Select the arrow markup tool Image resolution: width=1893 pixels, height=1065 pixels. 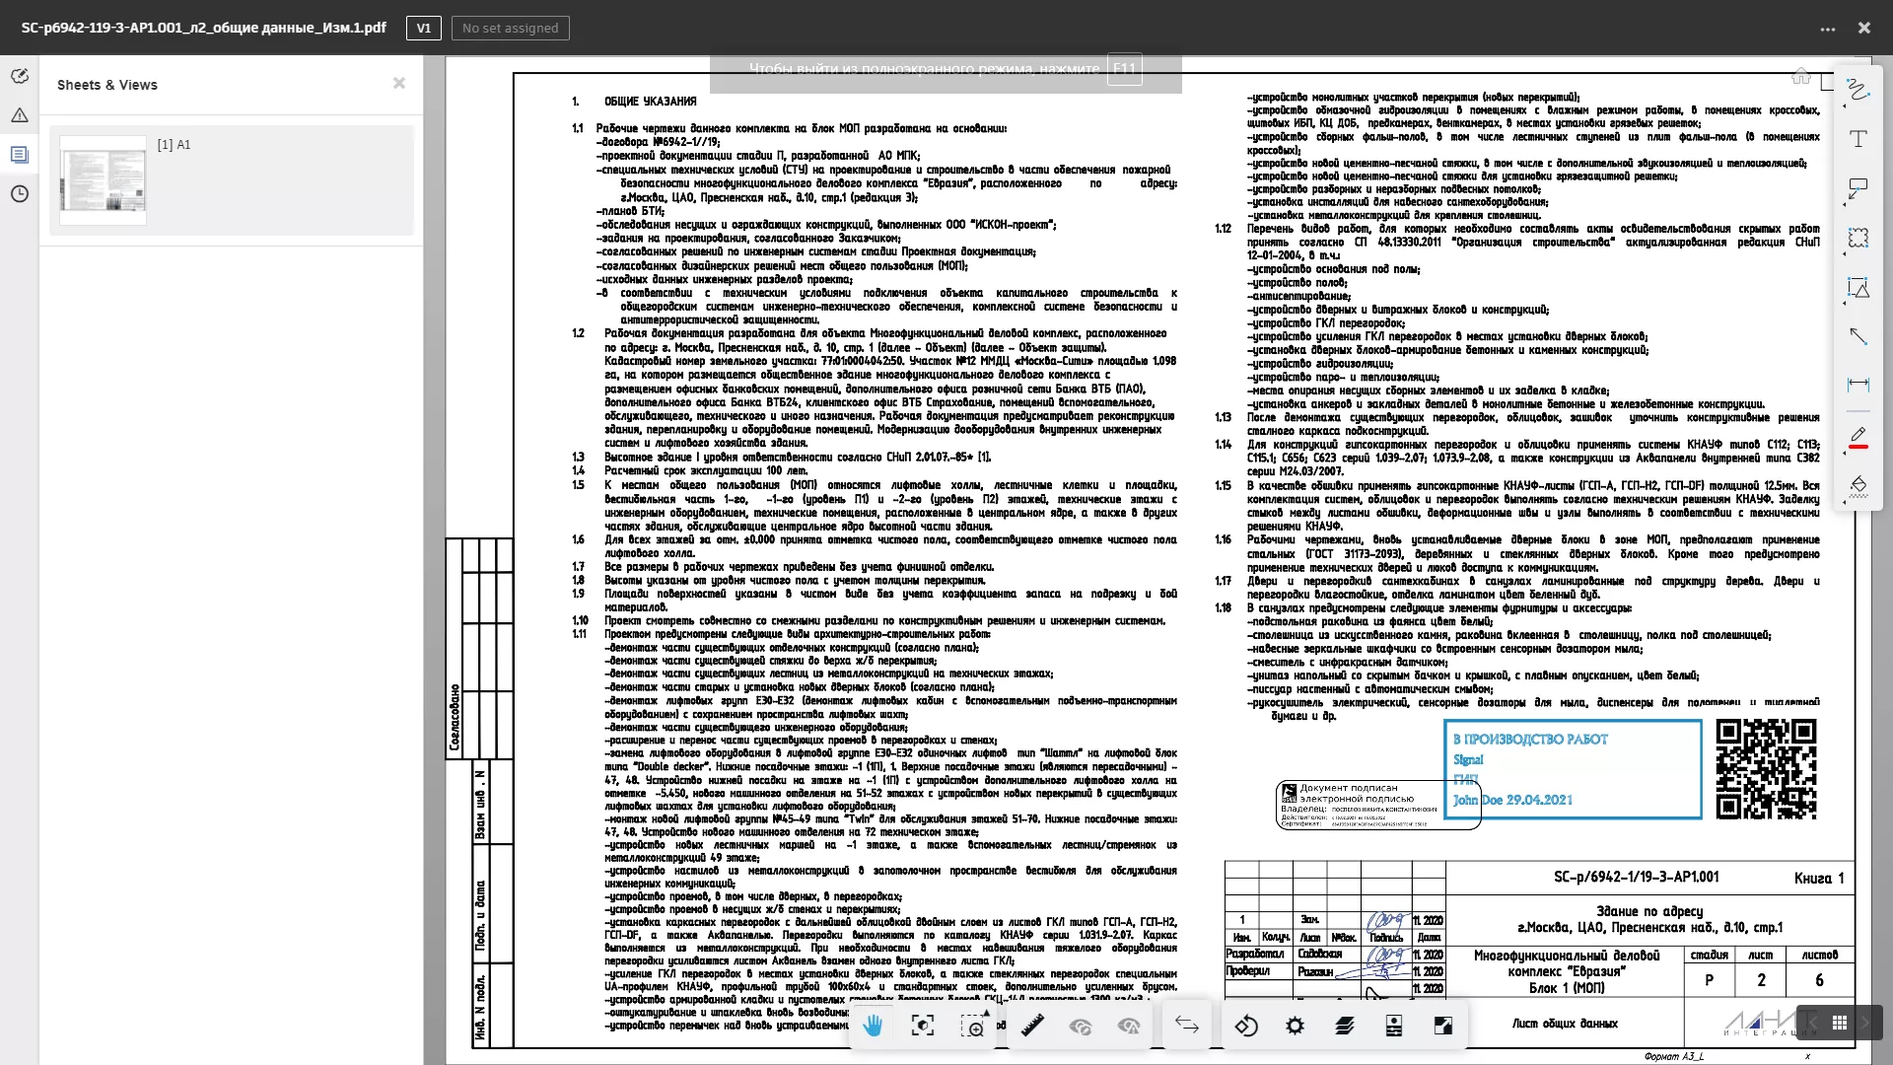1858,336
